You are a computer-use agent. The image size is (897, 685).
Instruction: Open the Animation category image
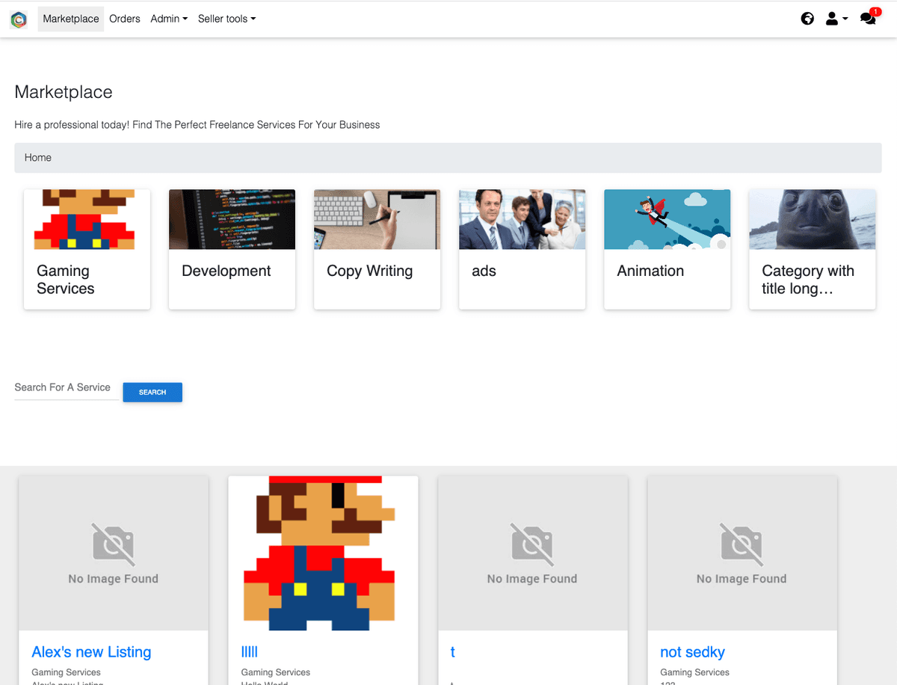pos(667,219)
